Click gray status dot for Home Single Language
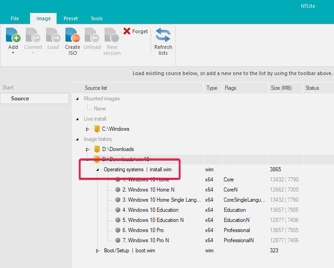 coord(117,200)
